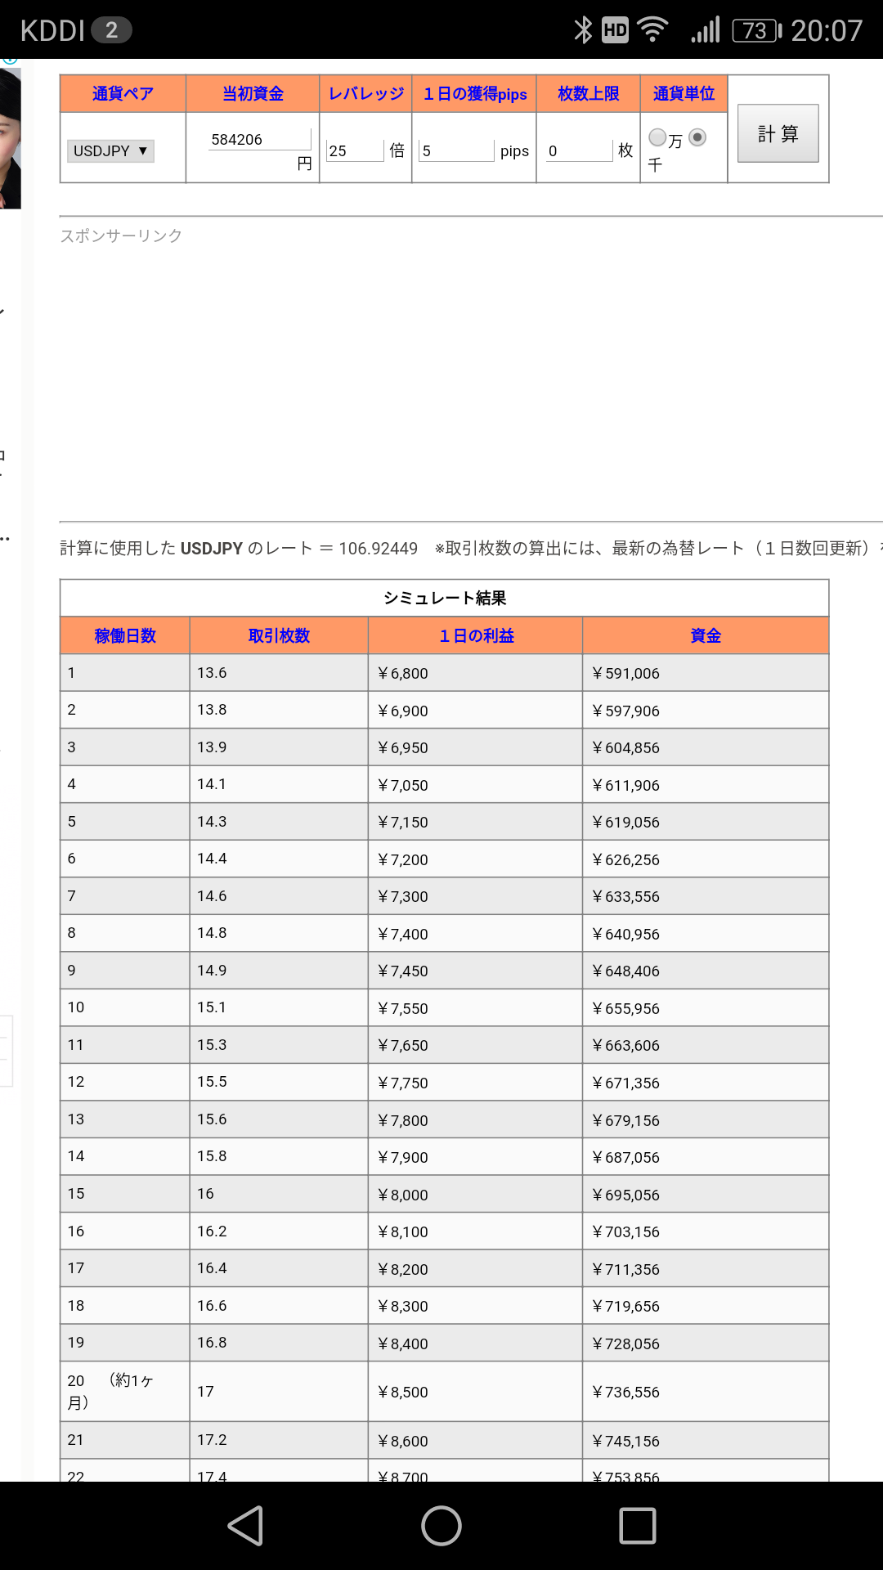Click the 稼働日数 results column header

(x=125, y=635)
